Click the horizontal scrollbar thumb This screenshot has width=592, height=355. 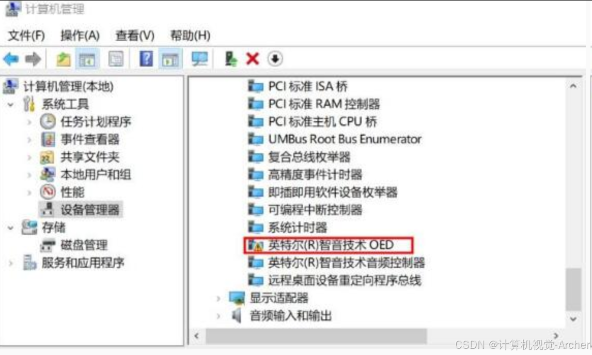tap(316, 336)
